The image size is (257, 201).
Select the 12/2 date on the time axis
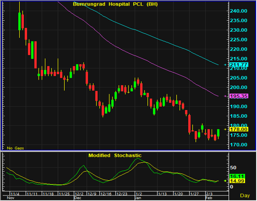coord(79,194)
